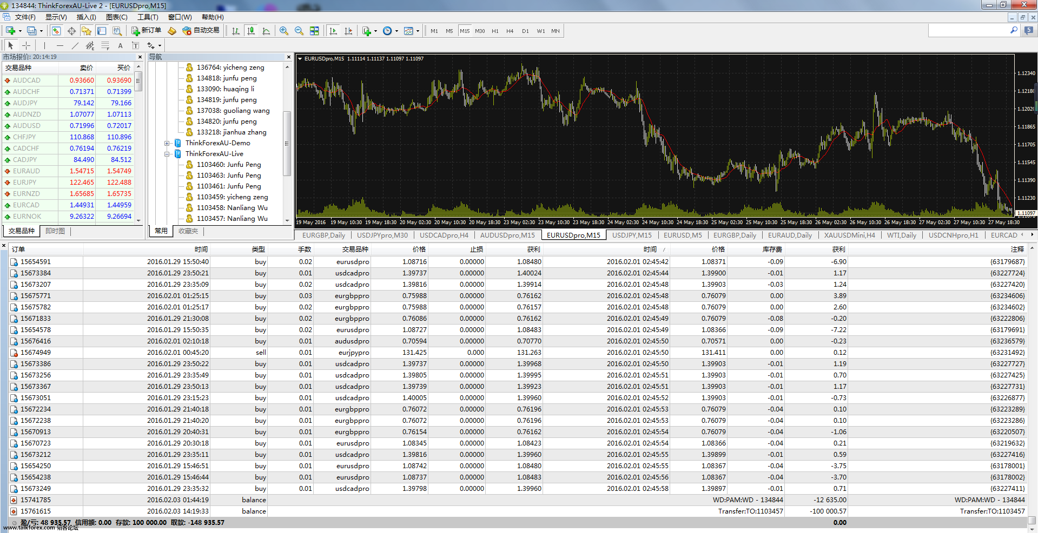
Task: Click the Profiles icon
Action: coord(31,31)
